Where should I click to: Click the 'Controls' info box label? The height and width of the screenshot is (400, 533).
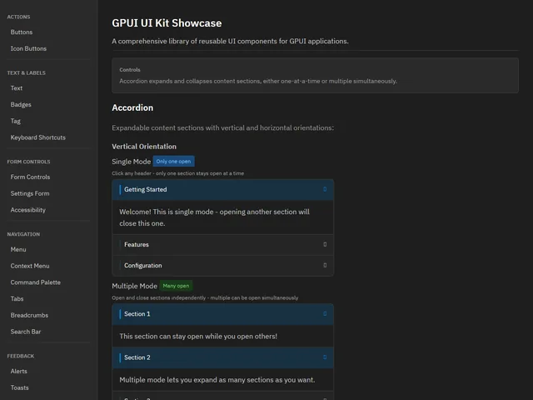point(130,70)
